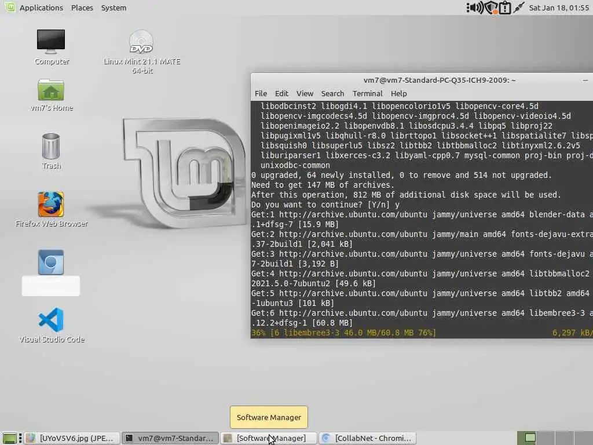Image resolution: width=593 pixels, height=445 pixels.
Task: Switch to CollabNet - Chromium taskbar window
Action: point(368,438)
